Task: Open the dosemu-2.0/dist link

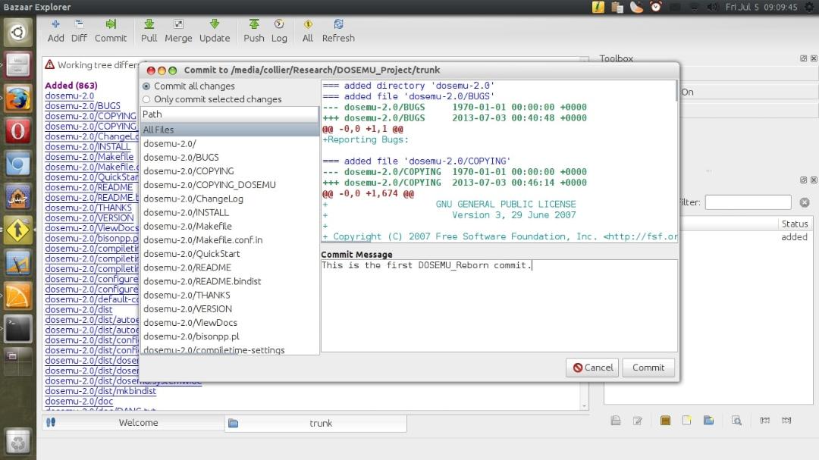Action: pyautogui.click(x=78, y=310)
